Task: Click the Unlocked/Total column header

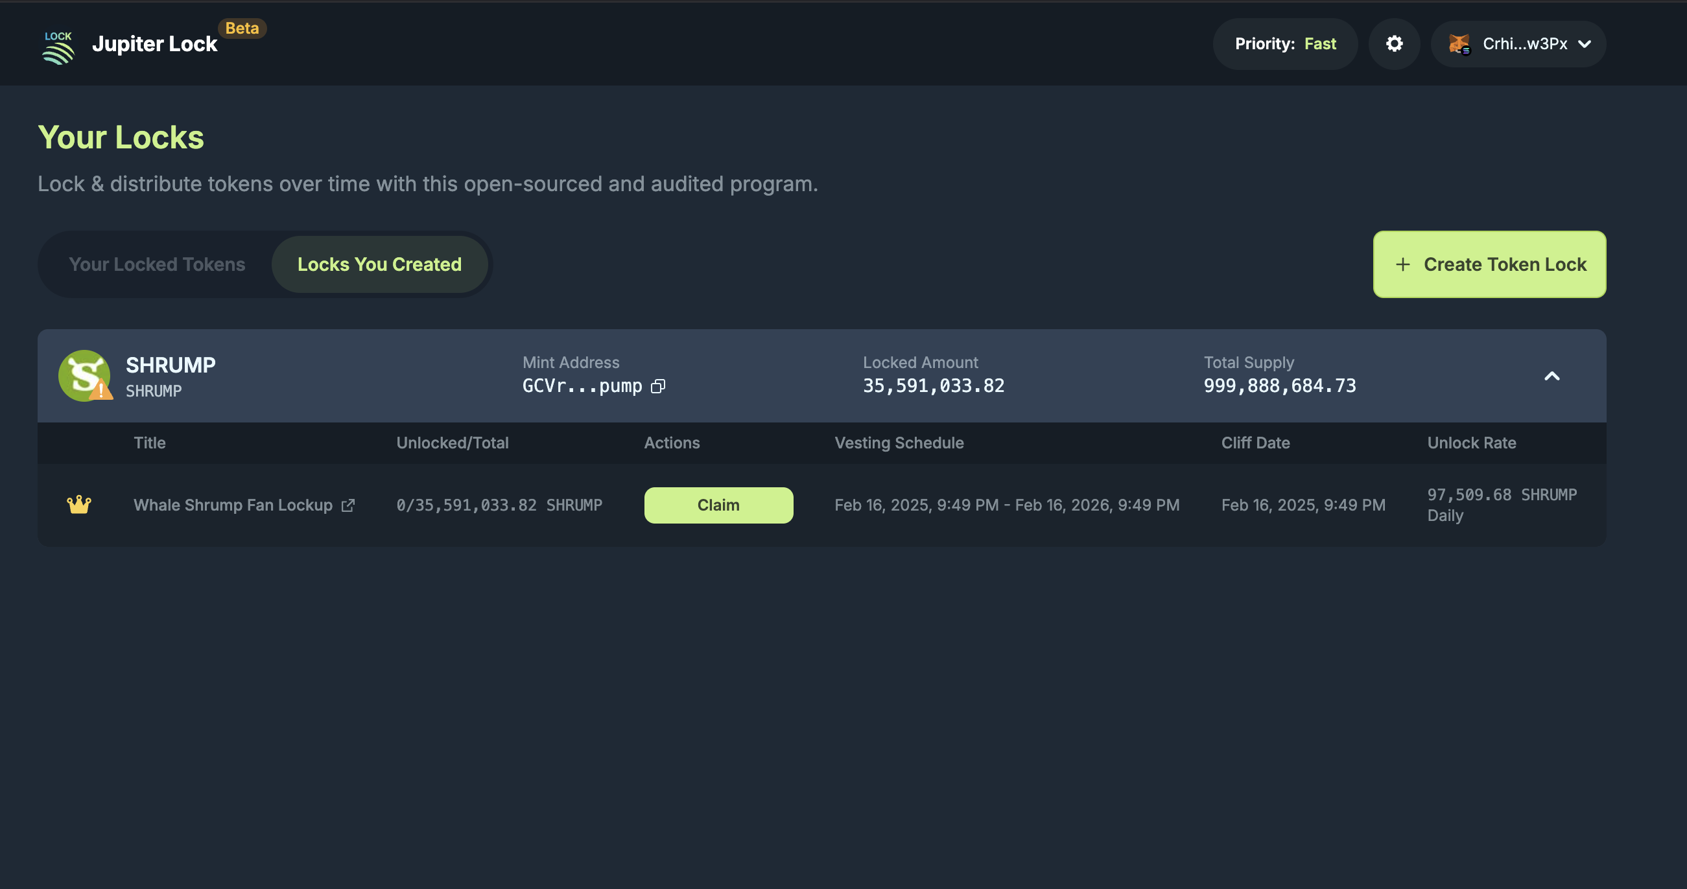Action: click(x=452, y=443)
